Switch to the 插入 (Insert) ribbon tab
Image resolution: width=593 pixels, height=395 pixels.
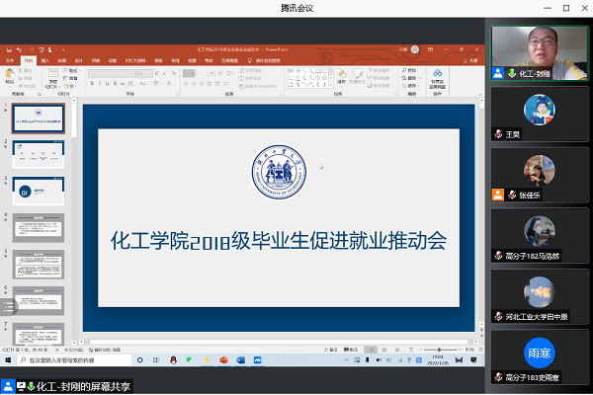click(44, 59)
